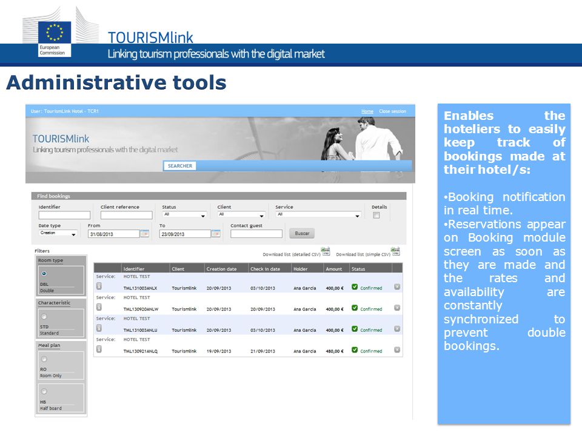The image size is (582, 436).
Task: Click action icon at end of TML130920ANLW row
Action: (397, 308)
